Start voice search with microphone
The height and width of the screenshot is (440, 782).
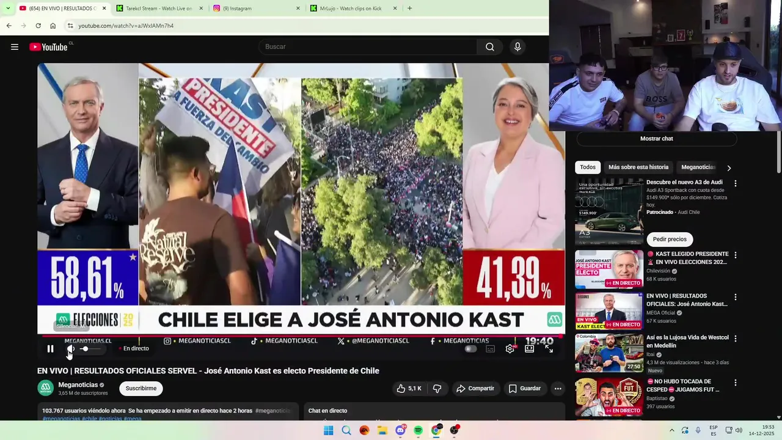[x=517, y=47]
